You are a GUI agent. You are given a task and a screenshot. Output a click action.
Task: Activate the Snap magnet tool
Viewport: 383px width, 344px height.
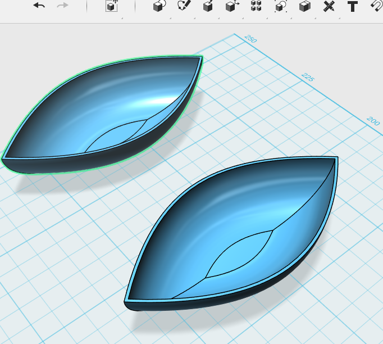click(377, 6)
